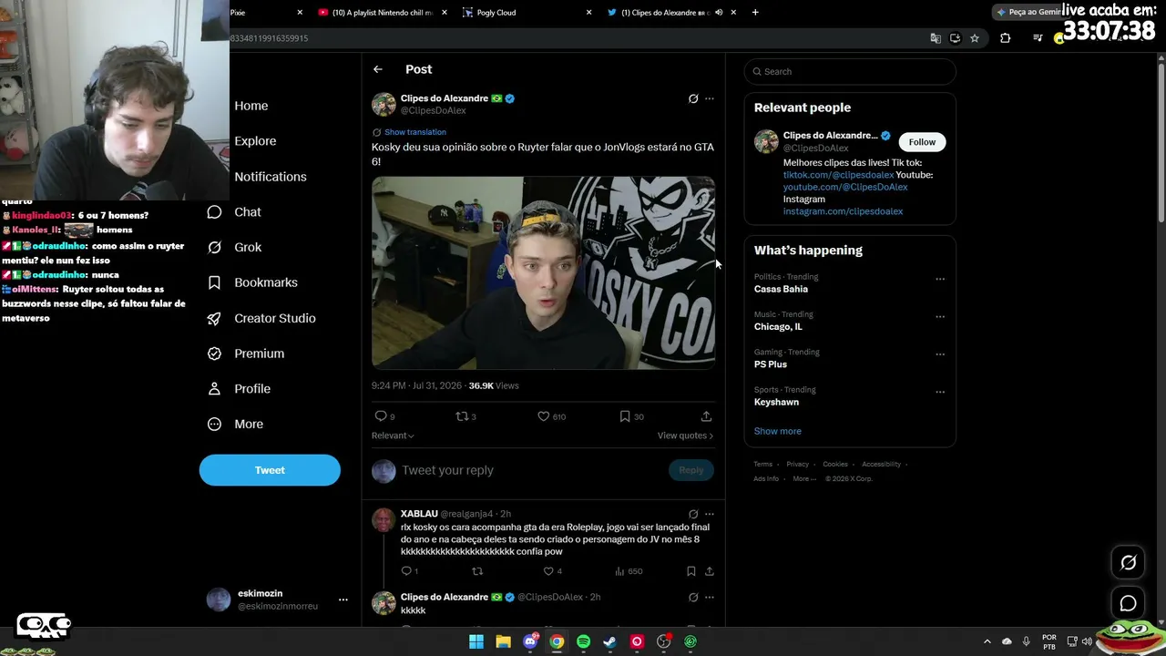The image size is (1166, 656).
Task: Open Explore in sidebar
Action: point(255,141)
